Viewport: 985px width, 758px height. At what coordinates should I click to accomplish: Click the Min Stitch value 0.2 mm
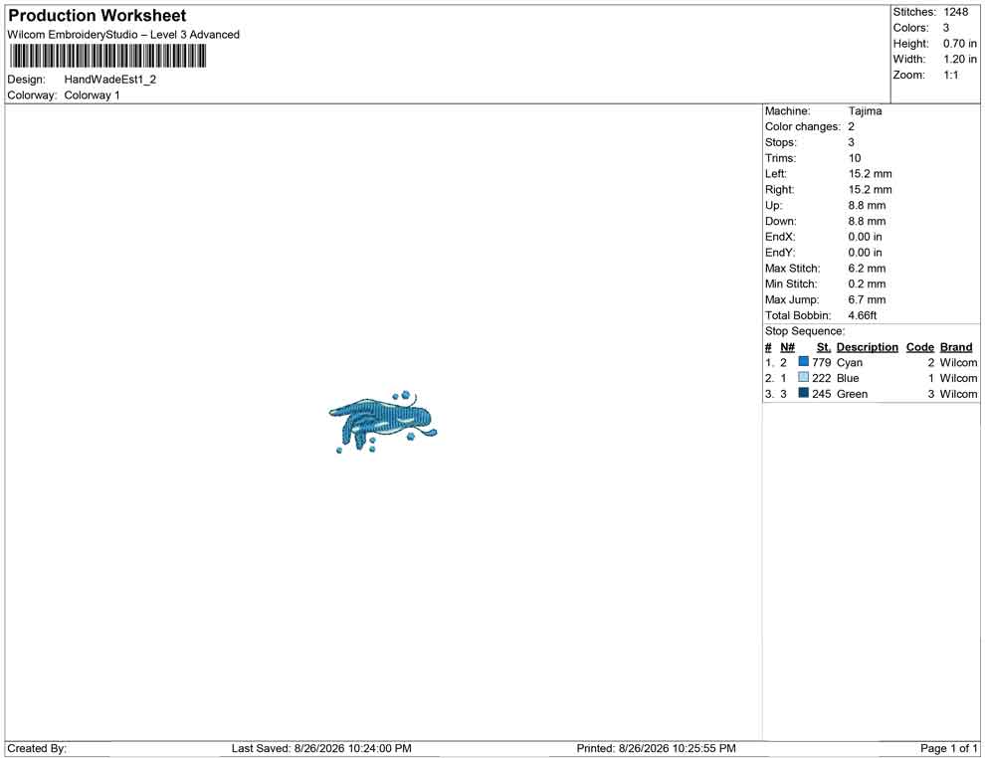[x=867, y=284]
